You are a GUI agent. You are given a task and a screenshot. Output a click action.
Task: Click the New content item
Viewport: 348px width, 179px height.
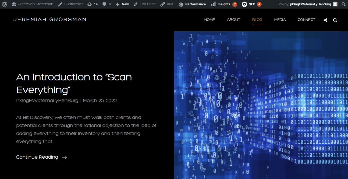122,4
